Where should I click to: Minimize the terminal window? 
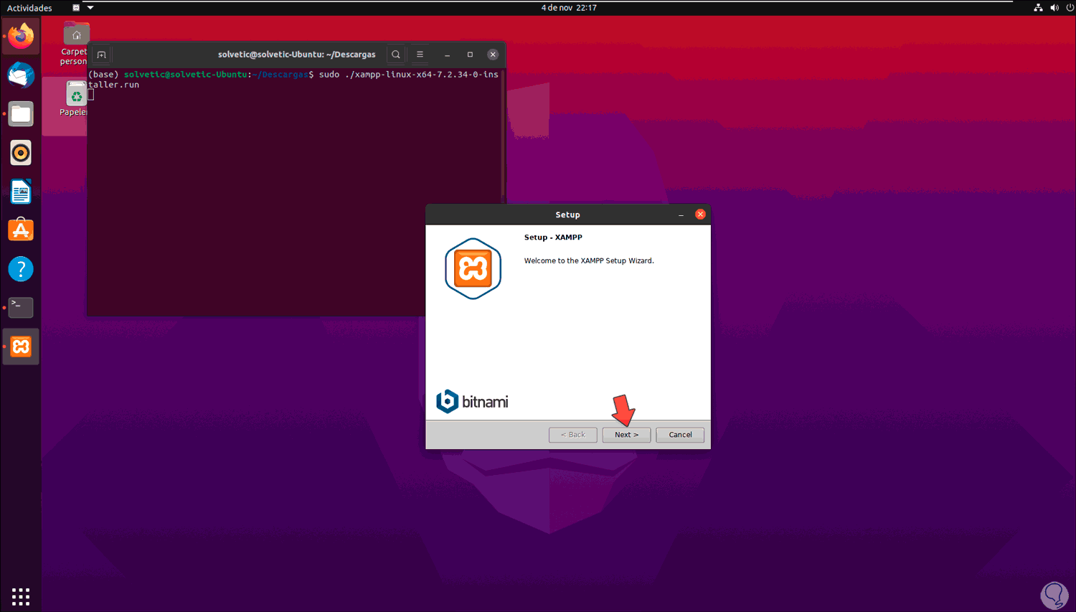pyautogui.click(x=447, y=55)
